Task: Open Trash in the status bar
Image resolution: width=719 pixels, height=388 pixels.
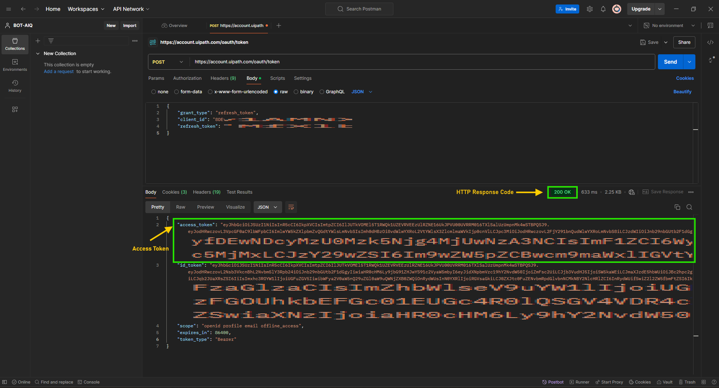Action: [687, 382]
